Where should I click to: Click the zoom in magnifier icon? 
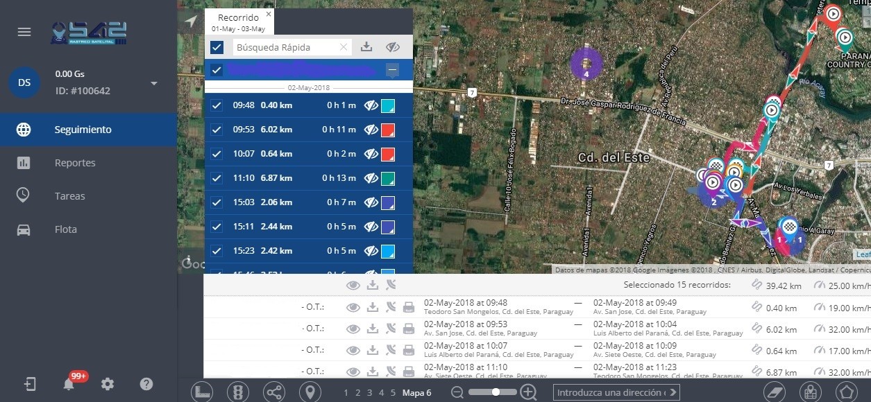pos(528,392)
